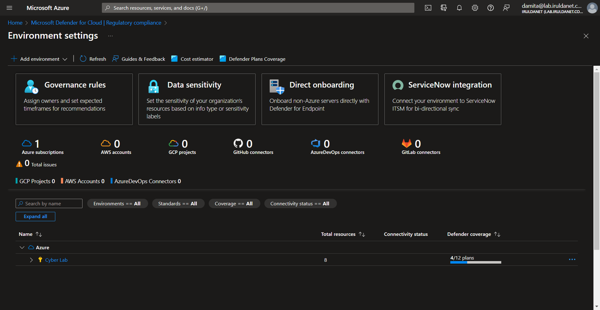The image size is (600, 310).
Task: Open the Help question mark icon
Action: tap(491, 8)
